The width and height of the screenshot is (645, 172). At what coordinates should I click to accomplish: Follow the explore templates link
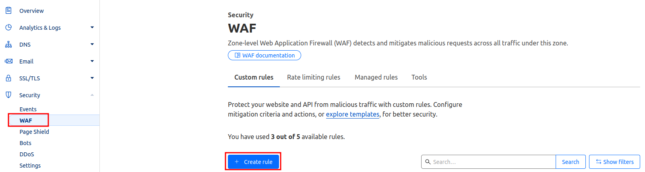pos(353,114)
